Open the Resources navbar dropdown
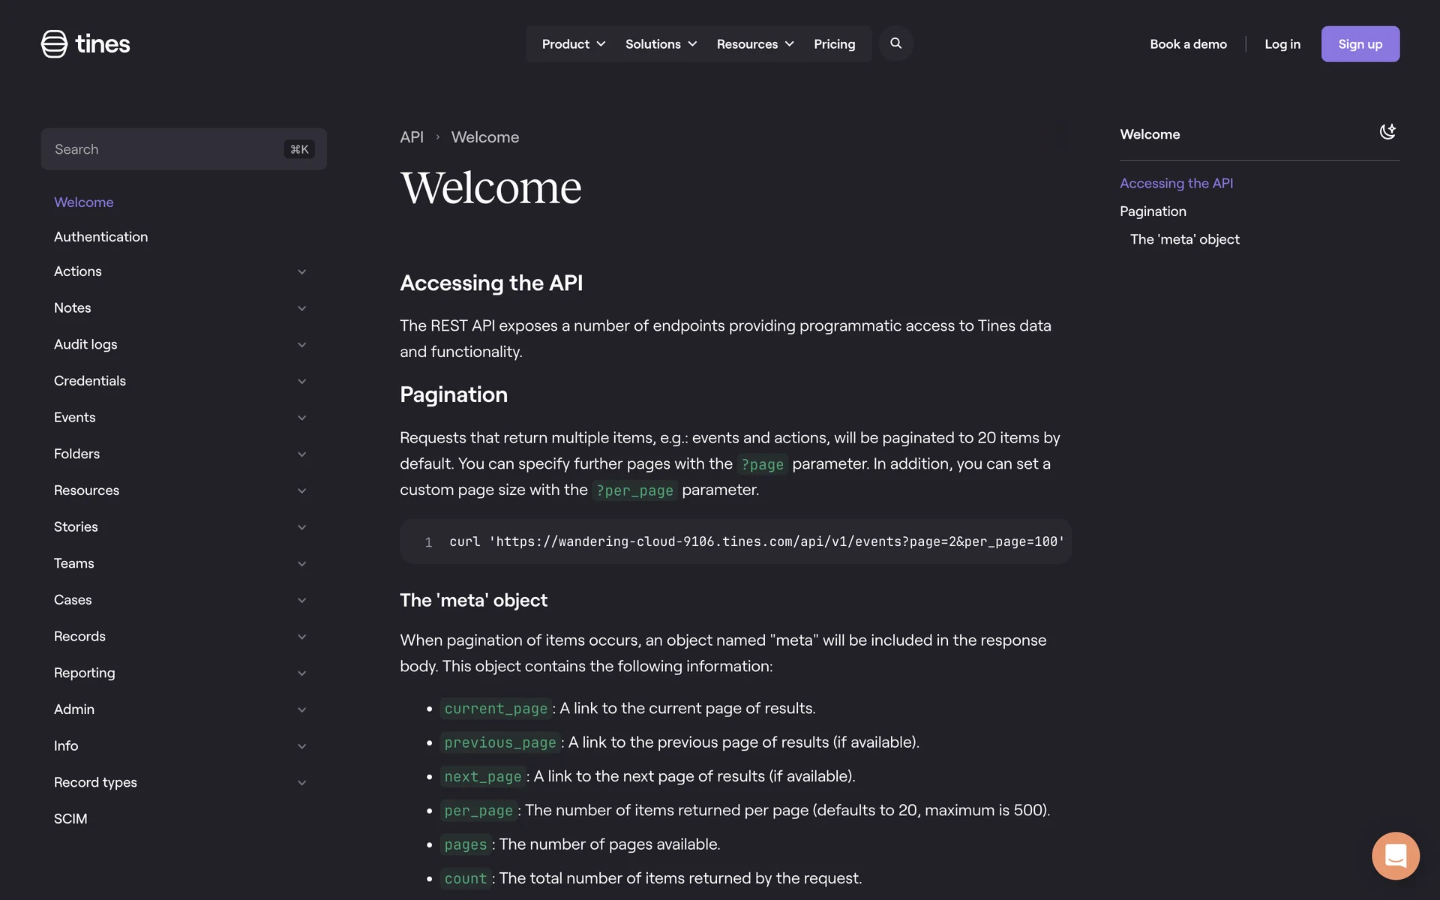Image resolution: width=1440 pixels, height=900 pixels. [754, 44]
